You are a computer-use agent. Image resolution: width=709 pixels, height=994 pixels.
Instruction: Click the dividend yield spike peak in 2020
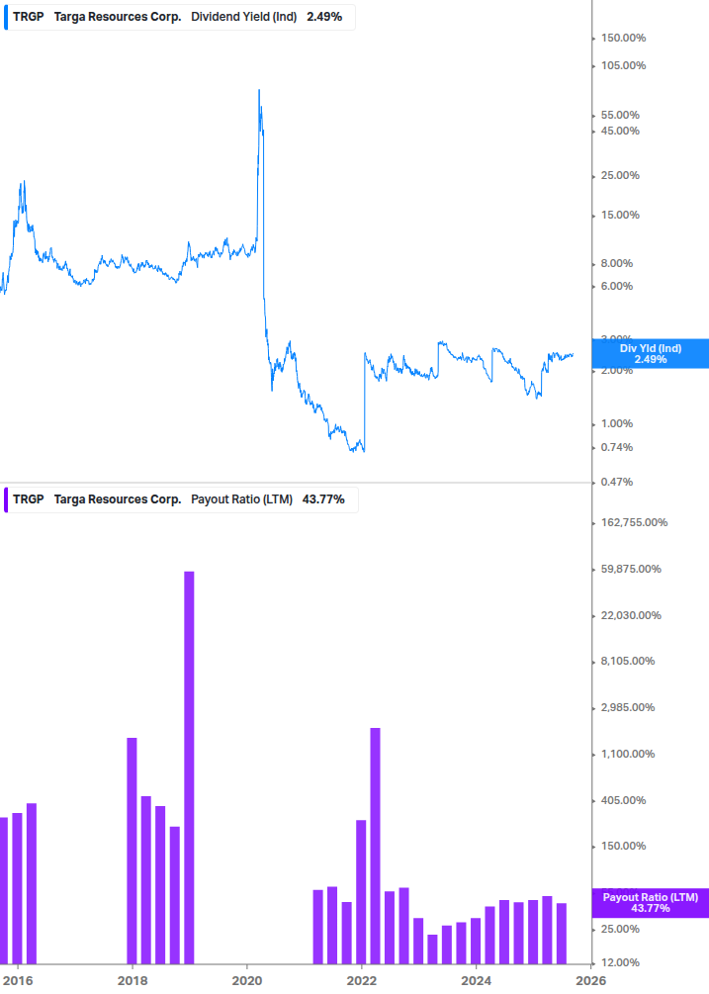click(258, 91)
